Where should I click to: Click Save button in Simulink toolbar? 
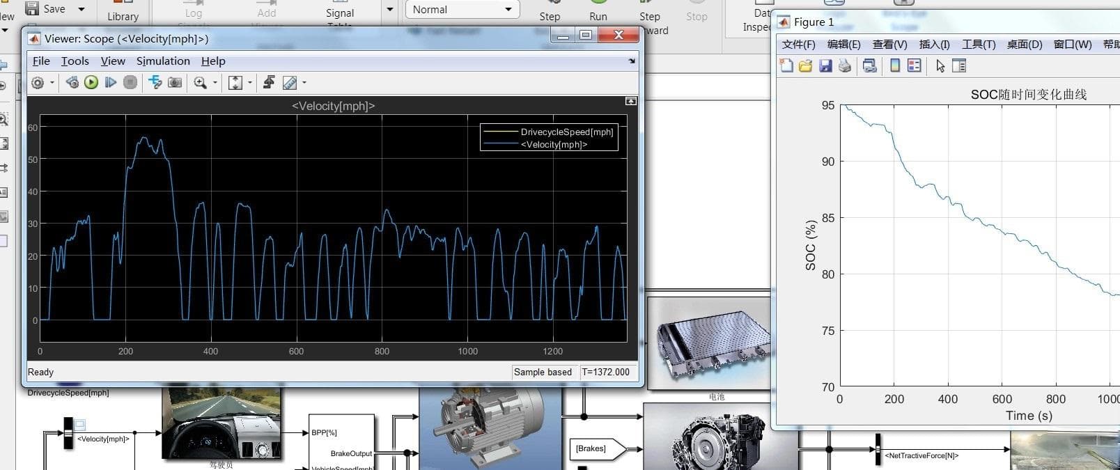(45, 9)
